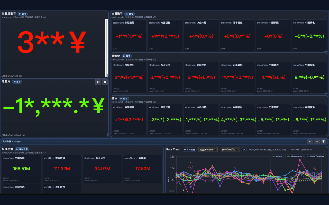Delete the 总盈亏 widget via trash icon
Screen dimensions: 329x205
tap(105, 82)
